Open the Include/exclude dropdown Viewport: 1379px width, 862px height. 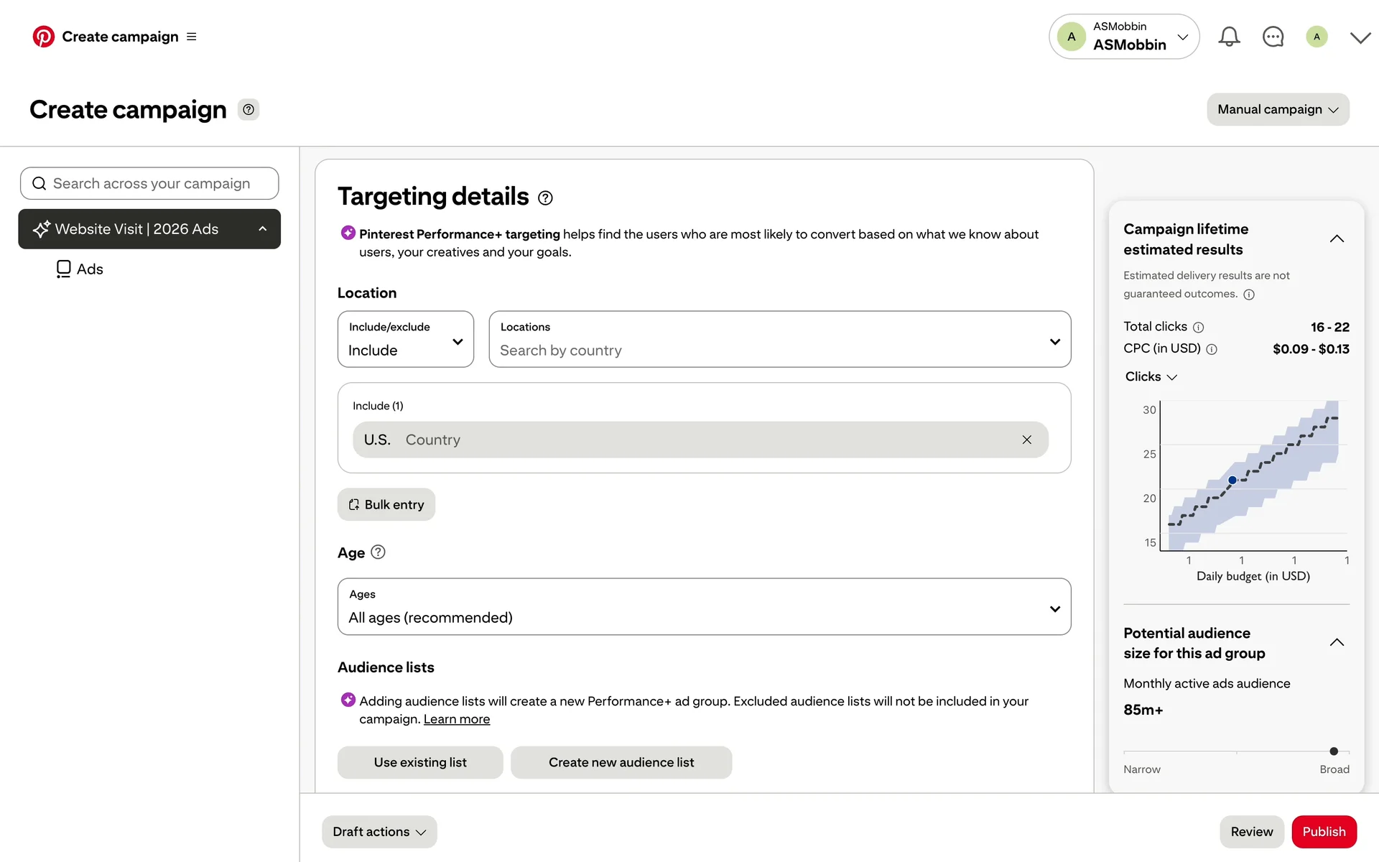405,340
